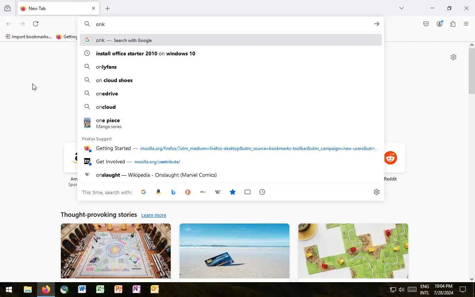Open the Carcassonne board game story
The height and width of the screenshot is (297, 475).
tap(353, 251)
